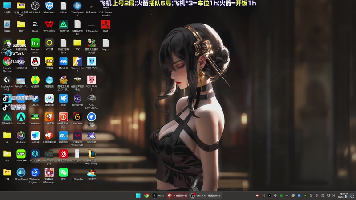Switch to Douyu companion (斗鱼直播伴侣) taskbar button
Viewport: 356px width, 200px height.
pos(177,196)
